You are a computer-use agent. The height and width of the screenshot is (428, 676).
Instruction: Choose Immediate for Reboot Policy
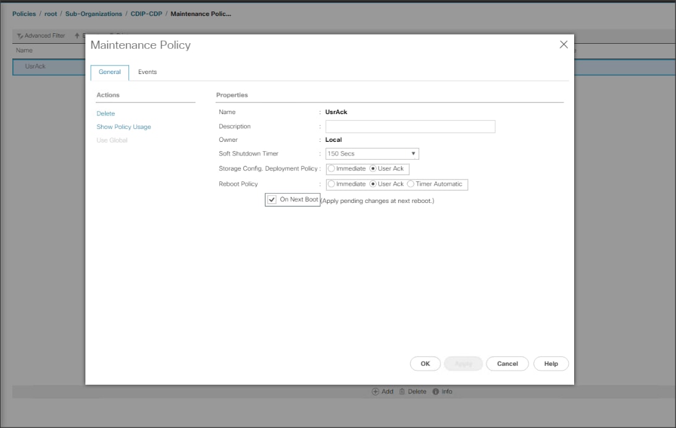click(331, 184)
